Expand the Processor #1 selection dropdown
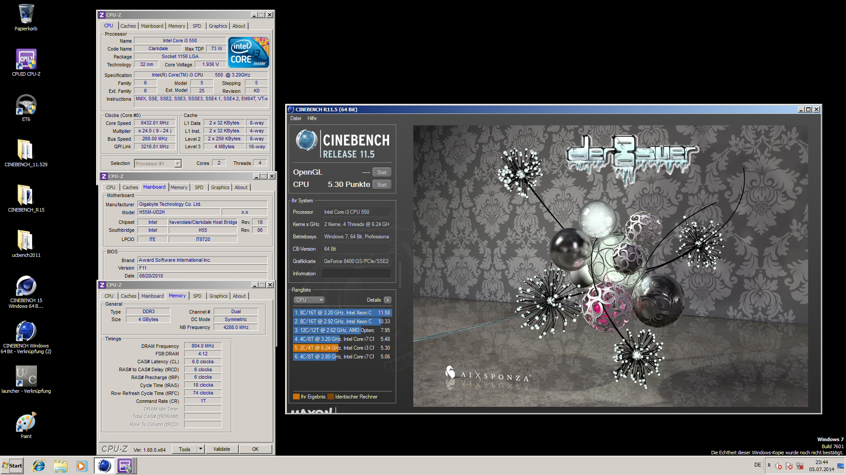The width and height of the screenshot is (846, 475). [x=178, y=164]
